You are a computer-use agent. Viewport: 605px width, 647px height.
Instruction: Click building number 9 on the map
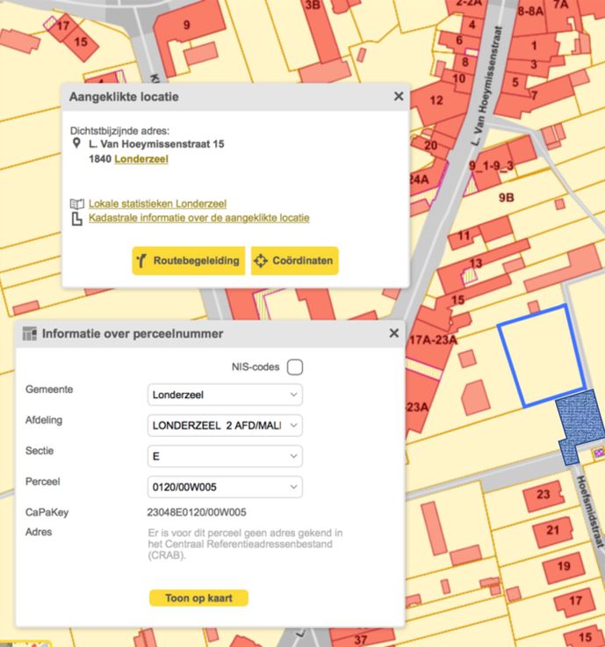click(186, 25)
